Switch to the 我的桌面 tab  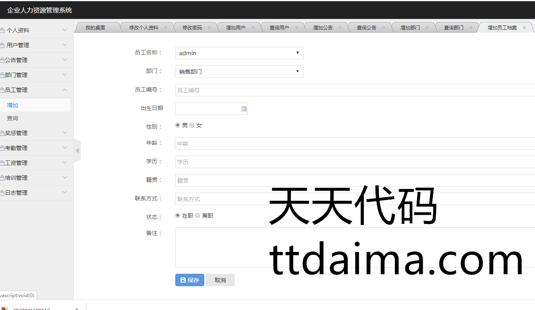pyautogui.click(x=95, y=28)
